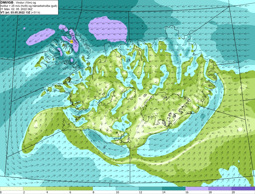This screenshot has height=194, width=255.
Task: Select the cyan 10–12 legend swatch
Action: [x=127, y=188]
